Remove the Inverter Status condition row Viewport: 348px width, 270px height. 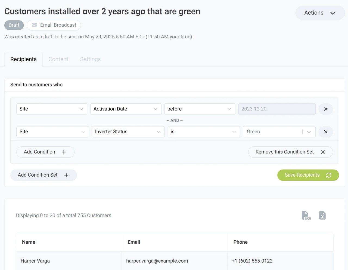[x=326, y=132]
